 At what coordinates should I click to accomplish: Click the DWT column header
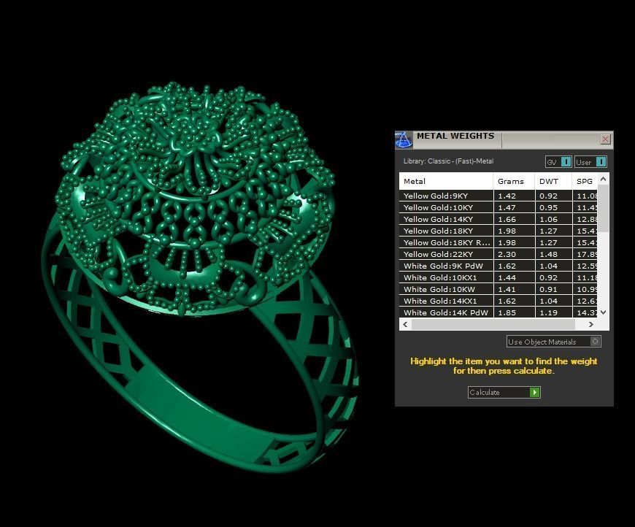pos(553,182)
